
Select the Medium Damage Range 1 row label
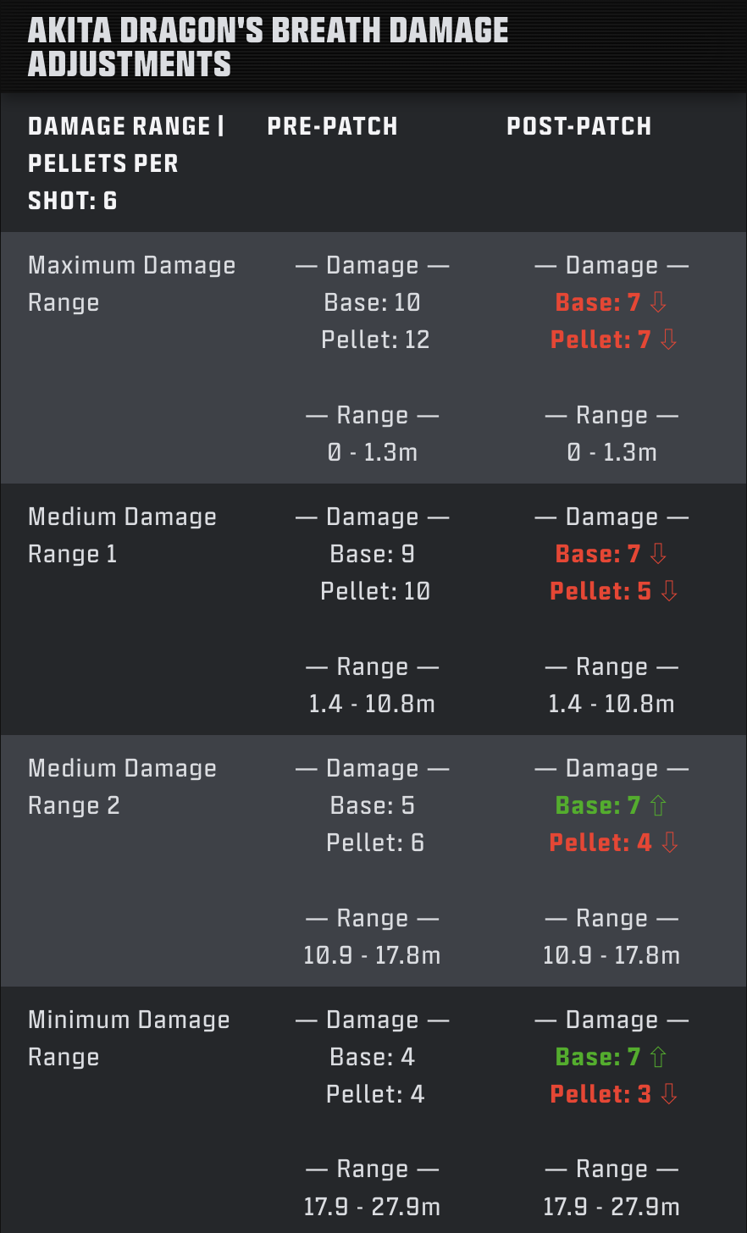122,535
